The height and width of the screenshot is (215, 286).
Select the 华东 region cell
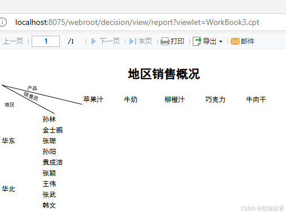point(8,141)
